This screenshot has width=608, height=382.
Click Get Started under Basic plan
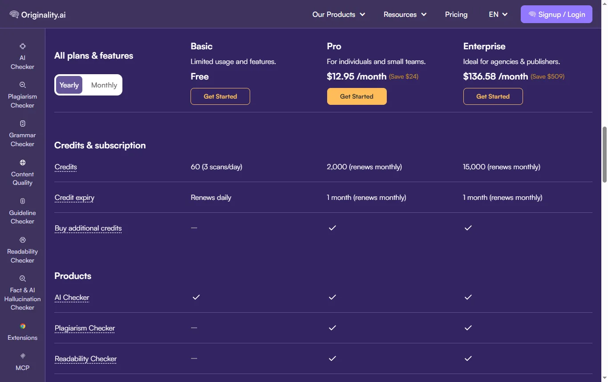pyautogui.click(x=220, y=96)
